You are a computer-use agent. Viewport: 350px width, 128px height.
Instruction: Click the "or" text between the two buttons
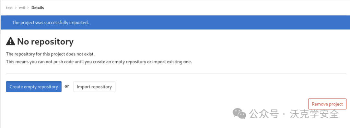[x=67, y=86]
